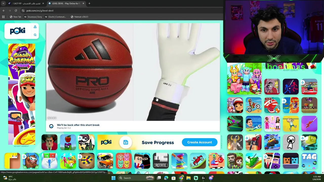Open the Poki search magnifier icon
Viewport: 324px width, 182px height.
pyautogui.click(x=35, y=35)
